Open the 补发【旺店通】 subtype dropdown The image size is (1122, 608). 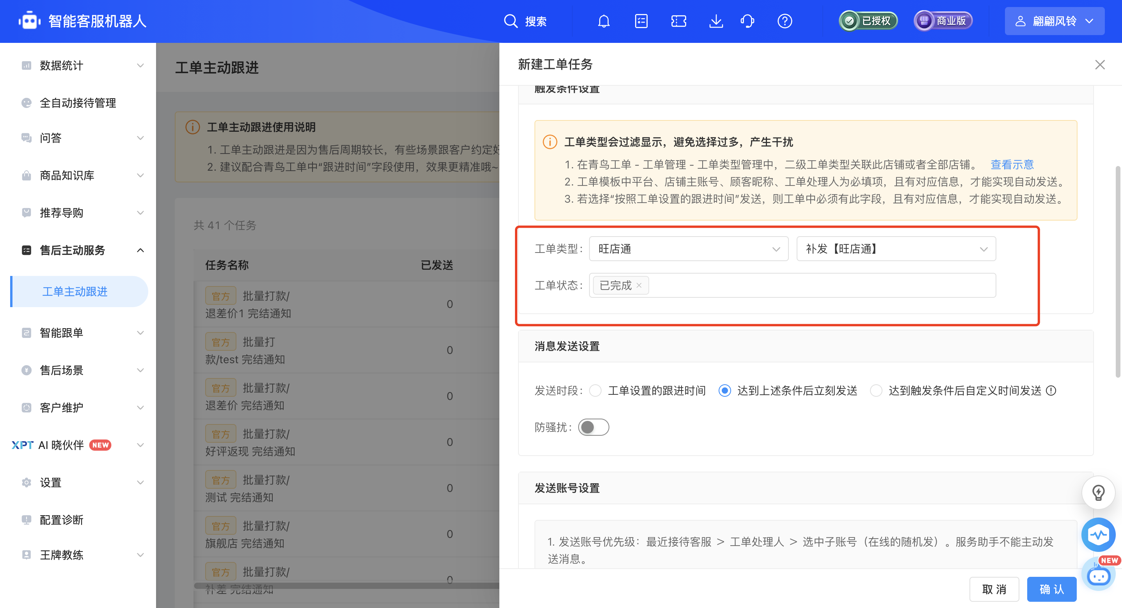[x=896, y=249]
